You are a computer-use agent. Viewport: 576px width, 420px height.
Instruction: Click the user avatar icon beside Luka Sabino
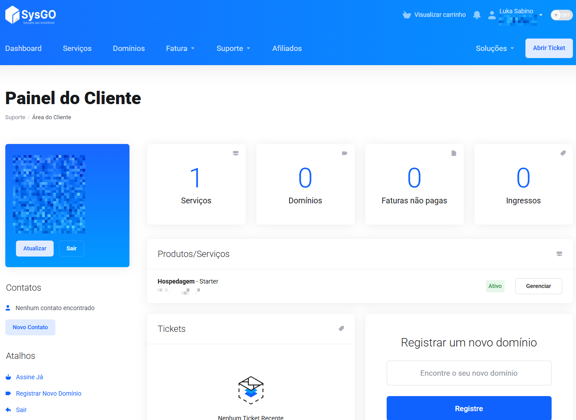pos(492,15)
